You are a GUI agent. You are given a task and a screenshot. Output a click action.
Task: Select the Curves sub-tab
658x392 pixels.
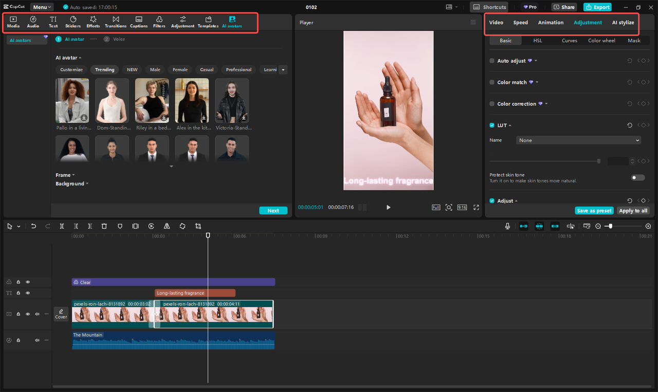(x=569, y=41)
